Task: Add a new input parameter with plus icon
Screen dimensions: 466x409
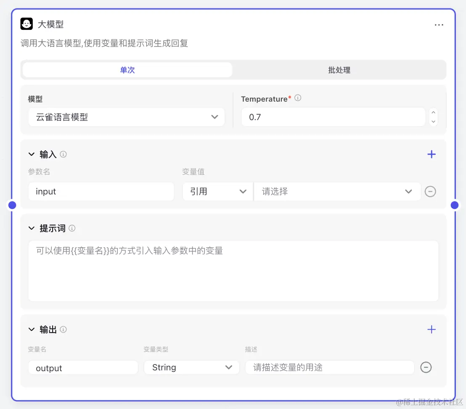Action: (431, 155)
